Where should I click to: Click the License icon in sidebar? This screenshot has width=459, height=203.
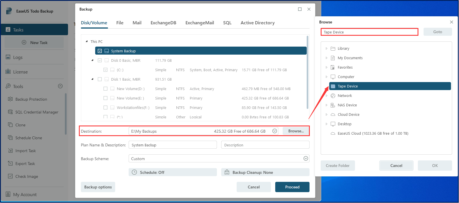(x=8, y=72)
